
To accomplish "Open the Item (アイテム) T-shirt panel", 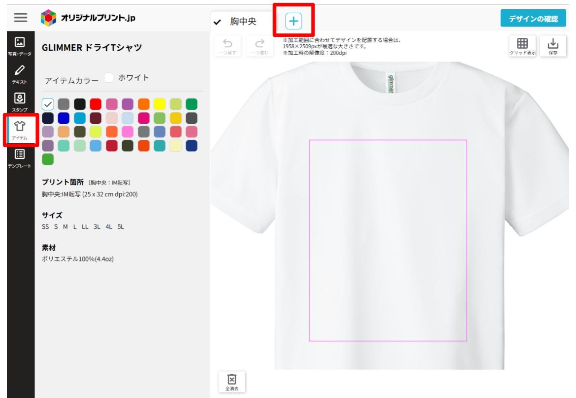I will tap(20, 129).
